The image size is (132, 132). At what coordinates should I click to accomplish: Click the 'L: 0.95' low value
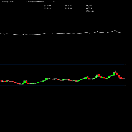tap(68, 8)
